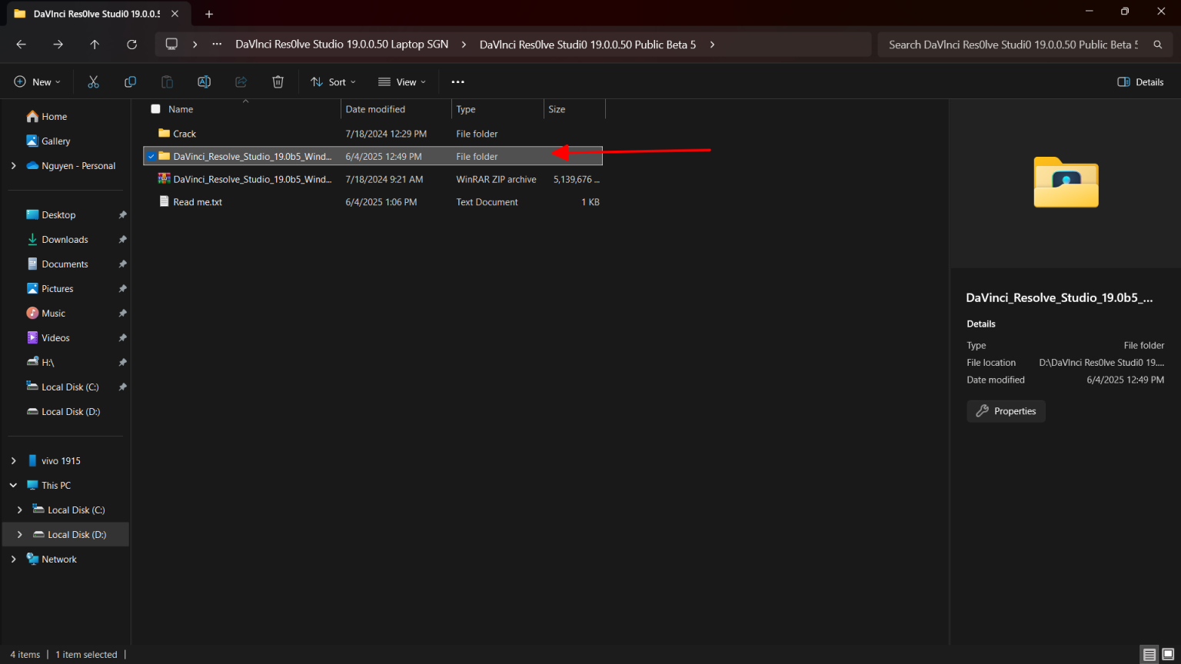The image size is (1181, 664).
Task: Click the search box for this folder
Action: coord(1013,45)
